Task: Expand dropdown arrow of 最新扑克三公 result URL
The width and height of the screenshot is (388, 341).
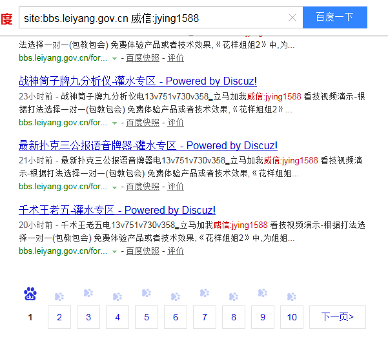Action: [114, 187]
